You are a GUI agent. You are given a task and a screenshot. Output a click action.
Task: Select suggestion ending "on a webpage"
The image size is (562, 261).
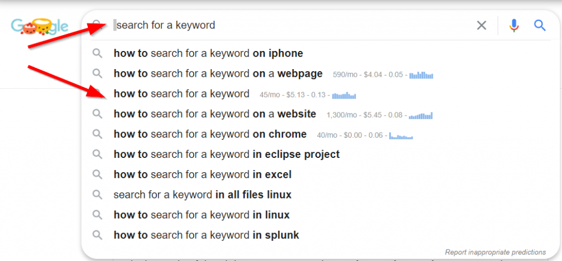coord(218,73)
